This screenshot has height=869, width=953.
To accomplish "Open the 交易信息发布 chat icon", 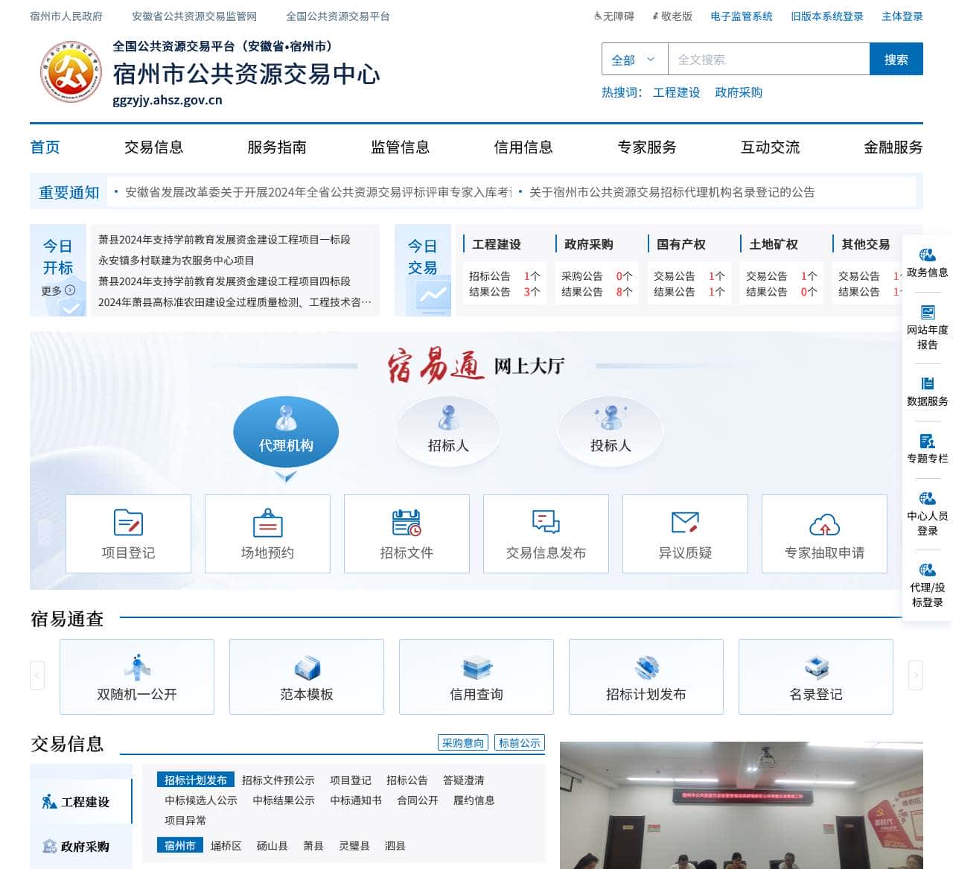I will pyautogui.click(x=546, y=534).
